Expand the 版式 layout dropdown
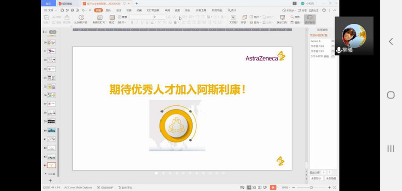 coord(113,22)
